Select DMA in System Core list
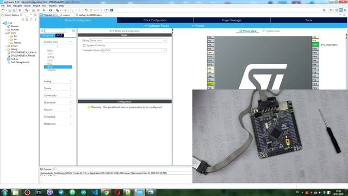 point(50,51)
